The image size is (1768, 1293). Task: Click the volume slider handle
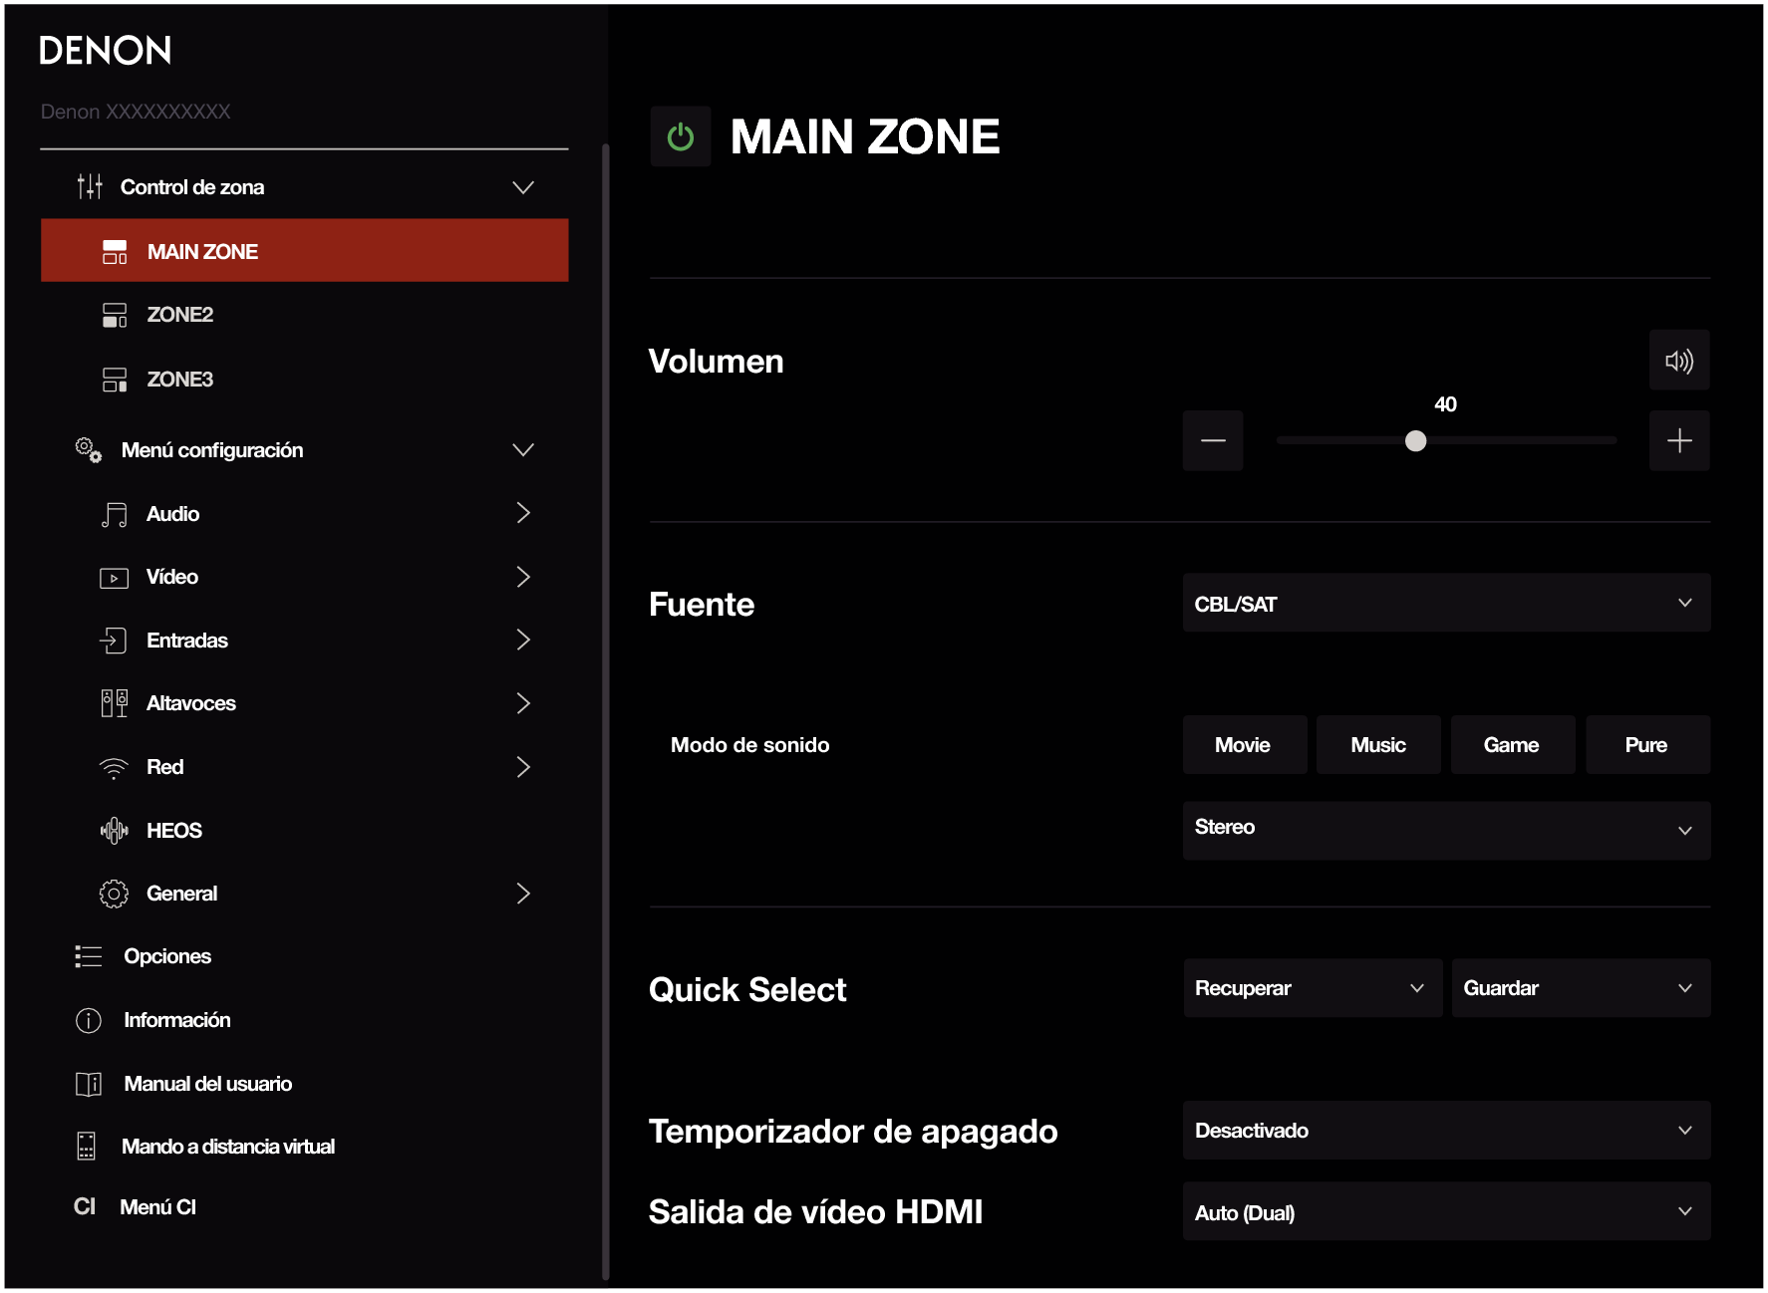[x=1415, y=440]
